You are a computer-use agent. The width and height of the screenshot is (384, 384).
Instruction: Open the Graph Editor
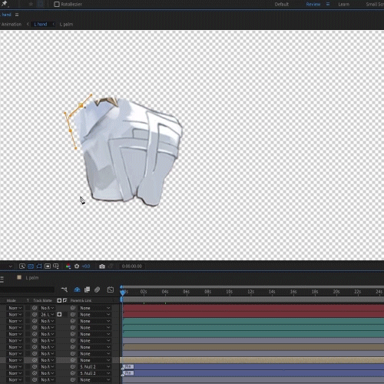tap(111, 290)
